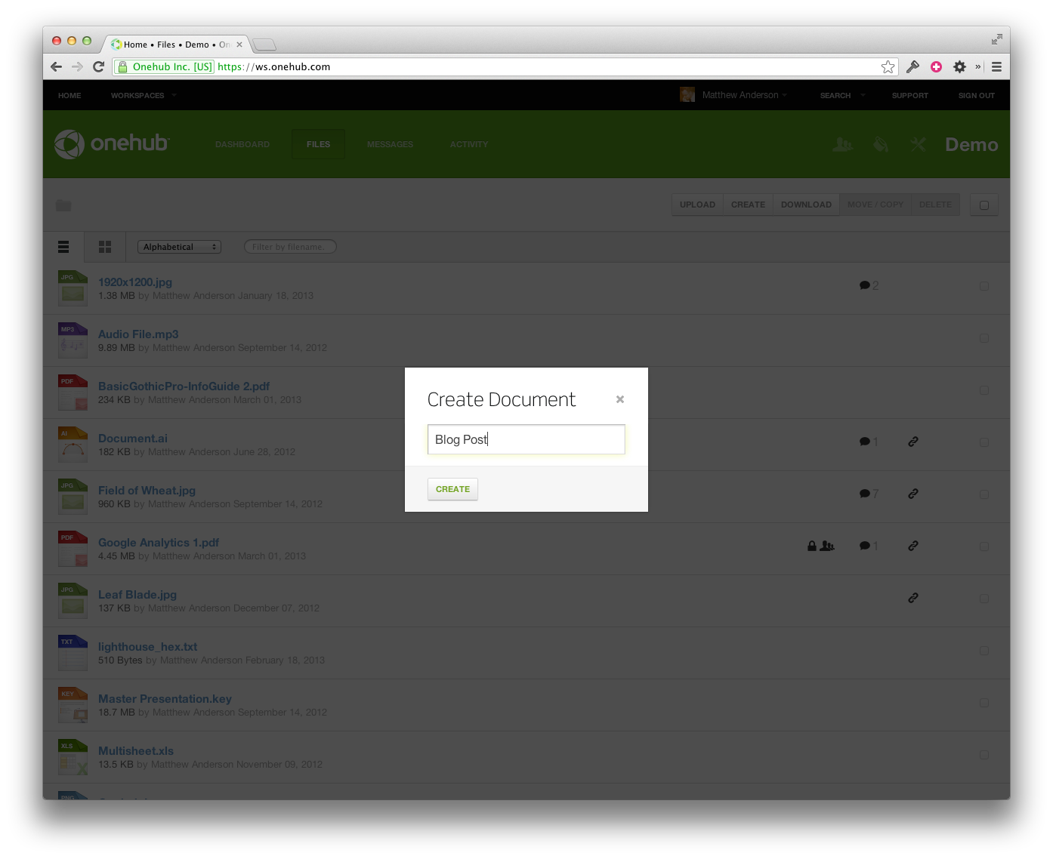Bookmark page with the star icon
This screenshot has height=859, width=1053.
coord(888,67)
